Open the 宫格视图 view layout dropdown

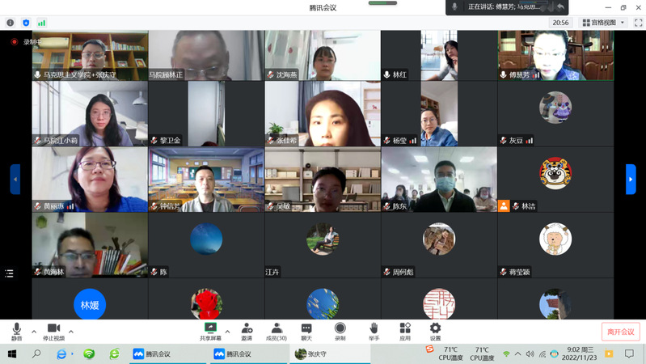pos(604,23)
